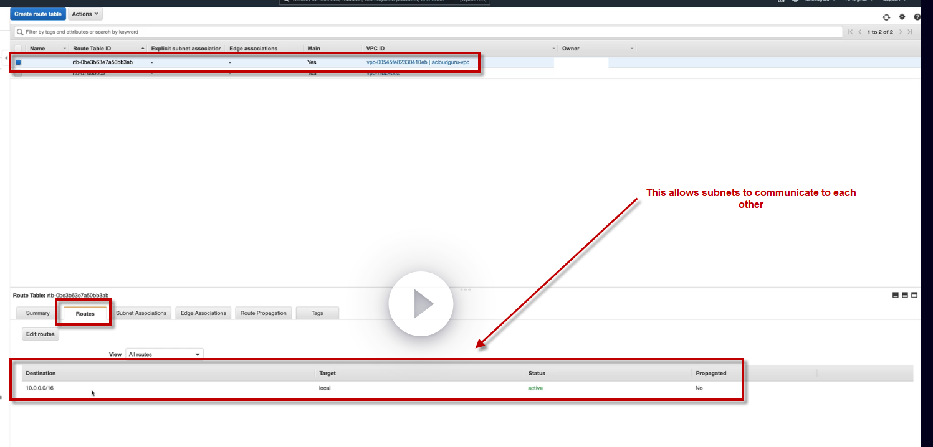Toggle sort arrow on Route Table ID column
Image resolution: width=933 pixels, height=447 pixels.
143,49
